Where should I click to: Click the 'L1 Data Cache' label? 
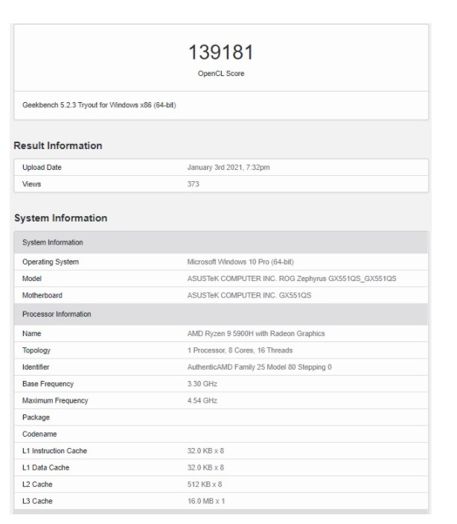45,467
